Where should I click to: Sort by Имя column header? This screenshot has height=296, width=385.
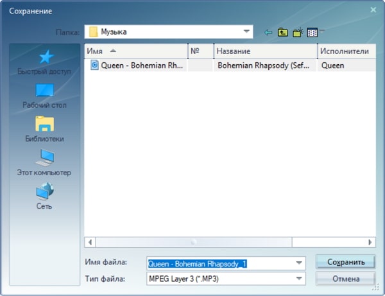pyautogui.click(x=136, y=51)
